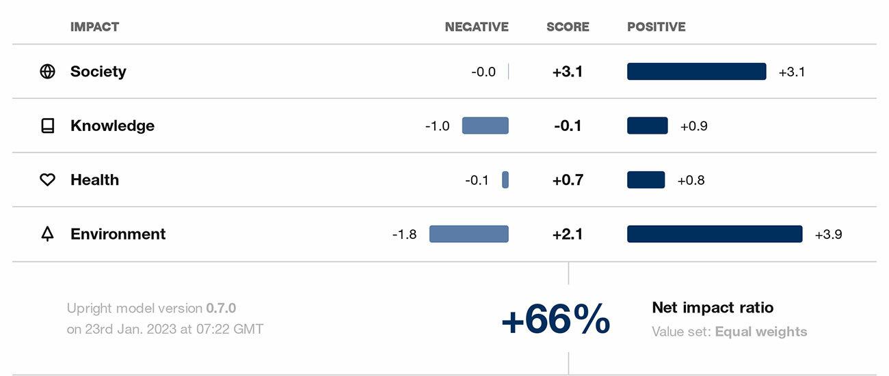This screenshot has height=376, width=889.
Task: Click the NEGATIVE column header
Action: pos(477,27)
